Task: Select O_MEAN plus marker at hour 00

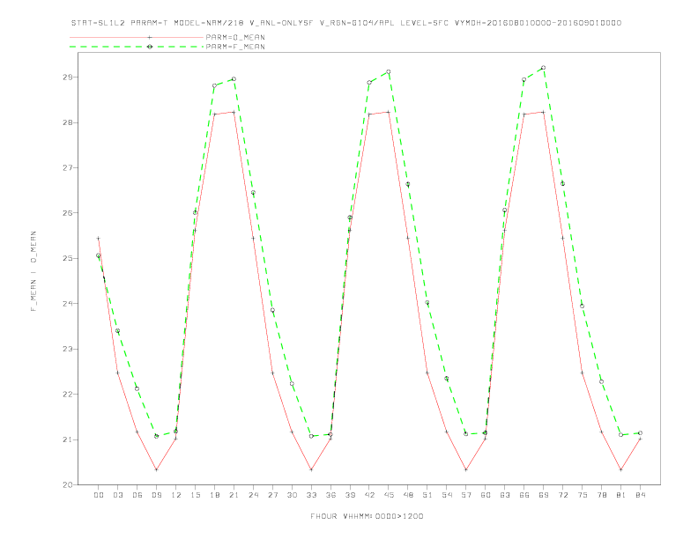Action: (99, 239)
